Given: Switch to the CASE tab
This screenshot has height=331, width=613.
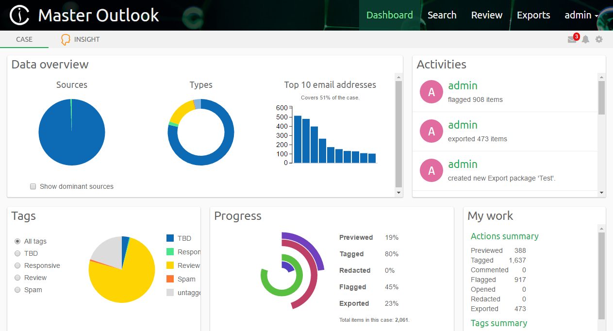Looking at the screenshot, I should tap(24, 39).
